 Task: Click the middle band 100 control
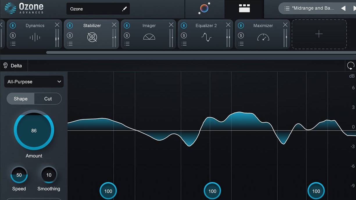coord(212,191)
